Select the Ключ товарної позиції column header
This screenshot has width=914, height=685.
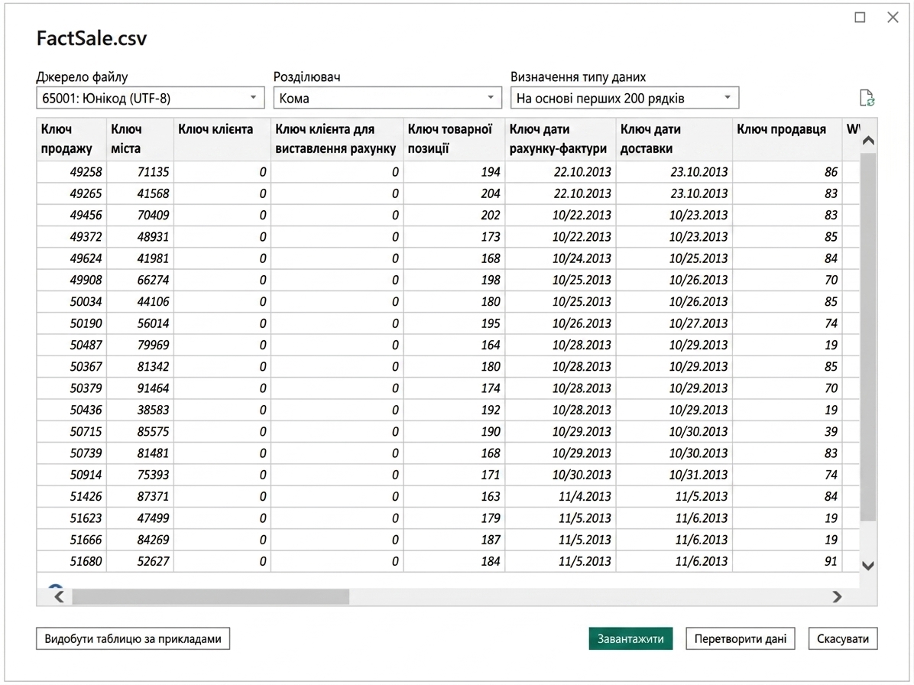[x=454, y=138]
